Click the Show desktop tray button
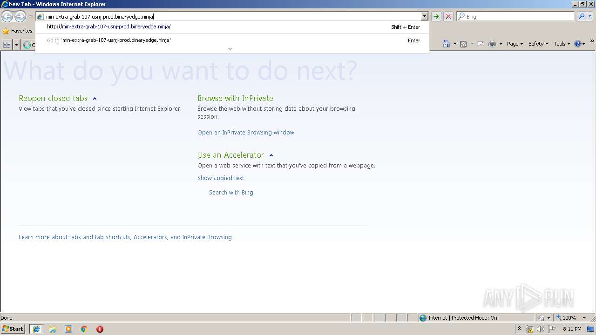Viewport: 596px width, 335px height. click(x=591, y=329)
